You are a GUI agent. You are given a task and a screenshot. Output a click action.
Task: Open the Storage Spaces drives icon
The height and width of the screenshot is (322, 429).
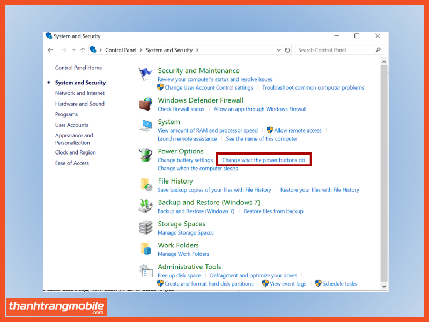(145, 227)
